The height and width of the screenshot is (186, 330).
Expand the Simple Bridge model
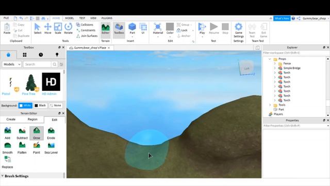click(275, 68)
